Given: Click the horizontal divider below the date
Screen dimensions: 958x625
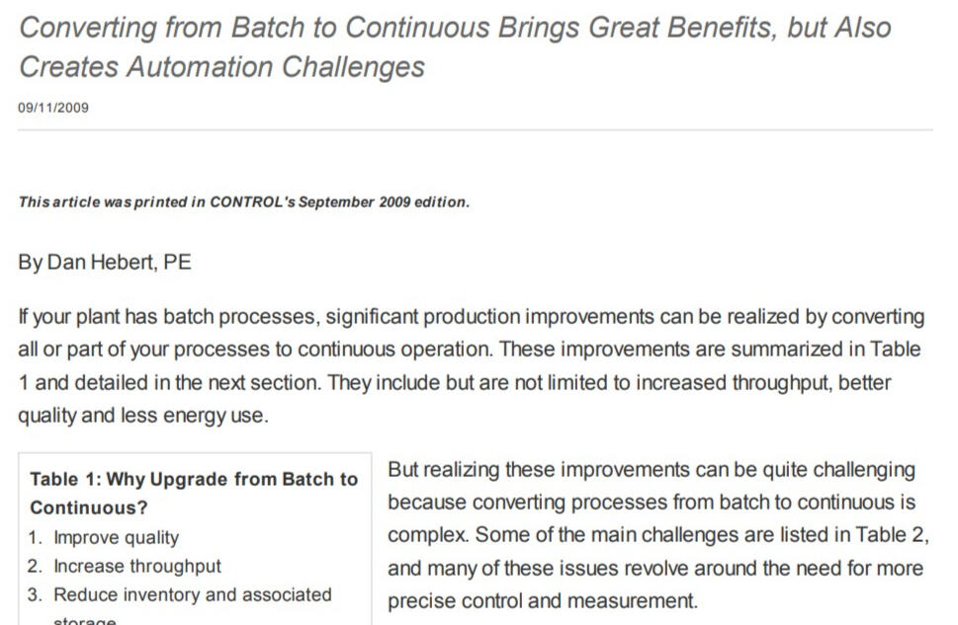Looking at the screenshot, I should tap(476, 130).
